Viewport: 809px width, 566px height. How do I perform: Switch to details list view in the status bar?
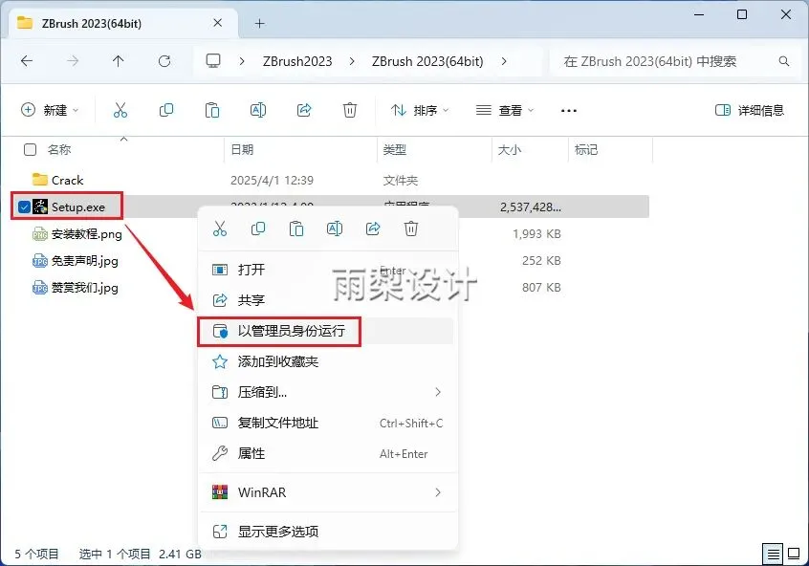tap(773, 555)
